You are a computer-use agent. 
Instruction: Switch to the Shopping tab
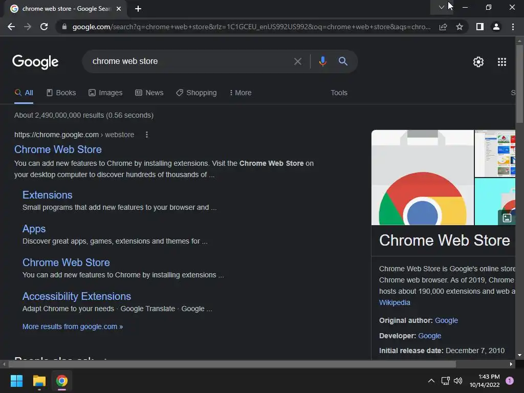coord(196,93)
